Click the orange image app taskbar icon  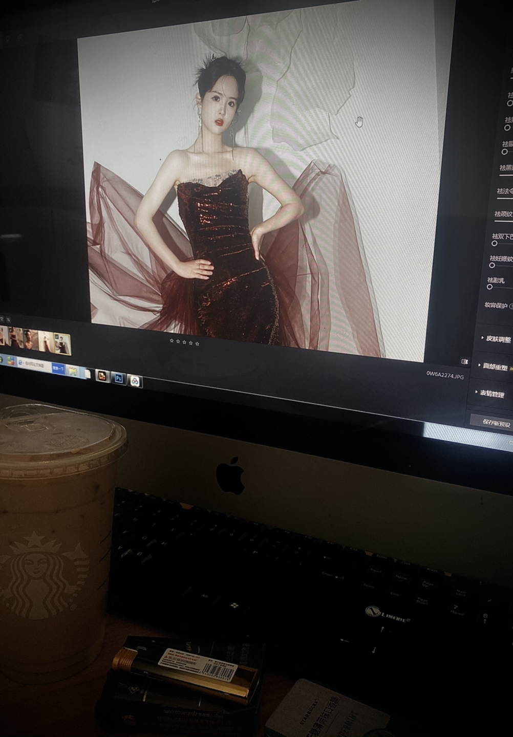pos(102,376)
